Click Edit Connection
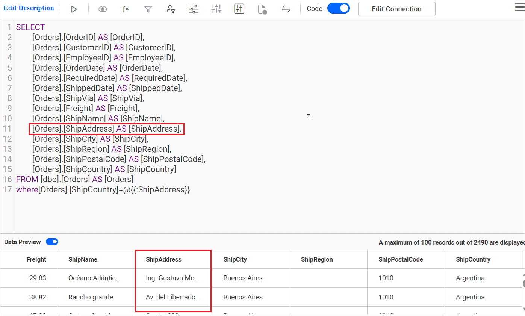This screenshot has width=525, height=316. [x=396, y=9]
